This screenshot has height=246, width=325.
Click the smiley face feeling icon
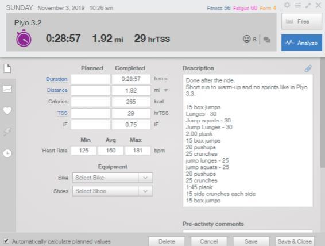click(247, 39)
